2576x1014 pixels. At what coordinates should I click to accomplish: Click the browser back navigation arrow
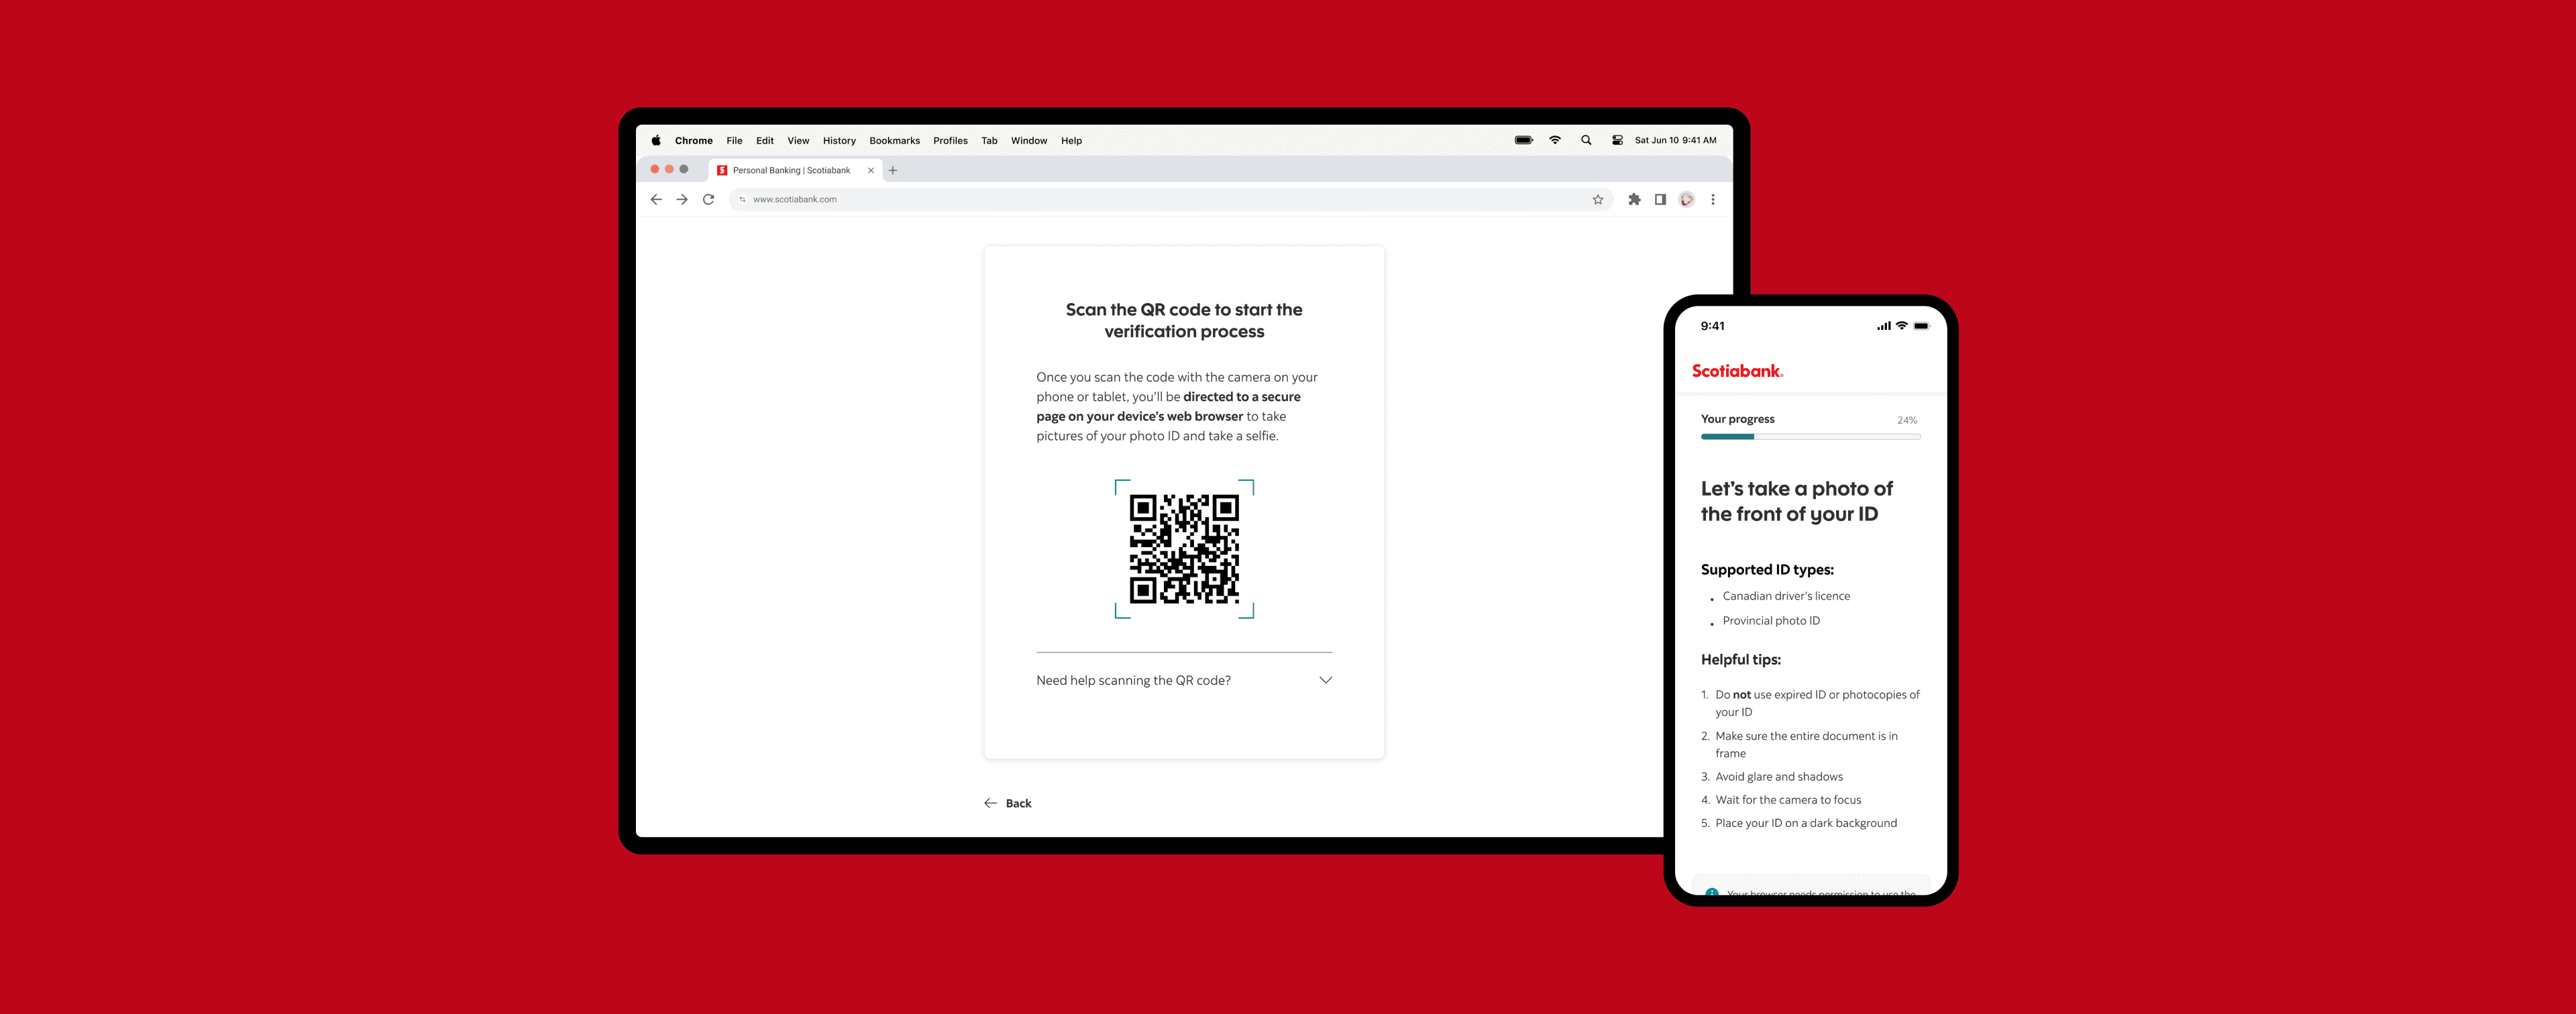pos(655,199)
